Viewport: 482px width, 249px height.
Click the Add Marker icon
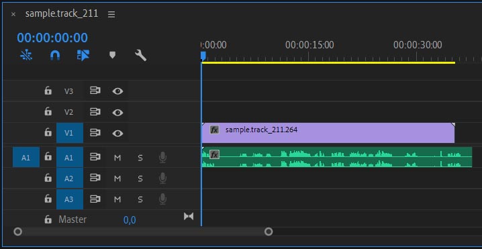click(113, 55)
